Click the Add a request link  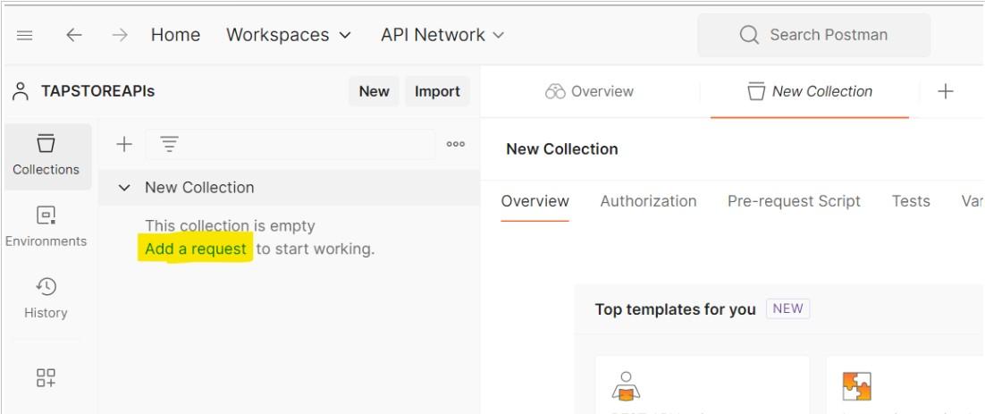(x=196, y=249)
